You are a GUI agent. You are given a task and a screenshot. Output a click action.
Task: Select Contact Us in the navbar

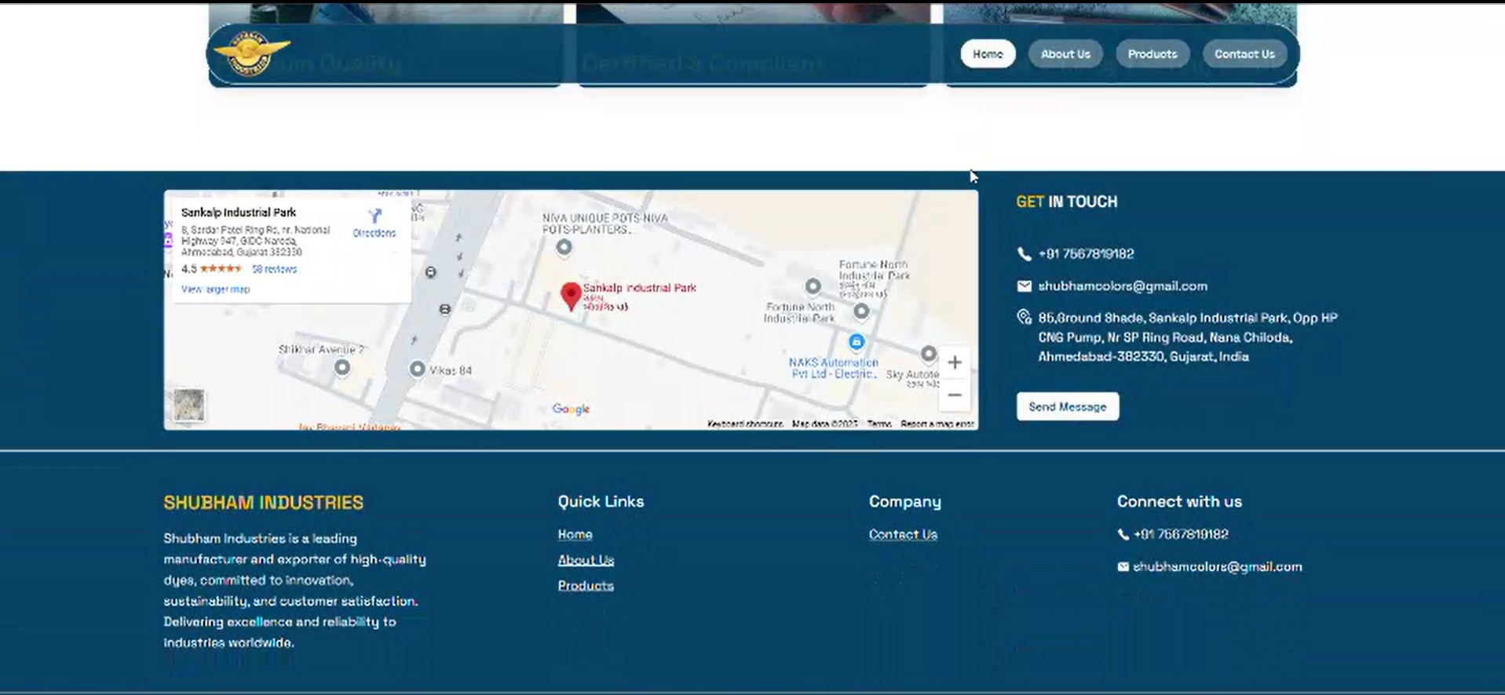(x=1244, y=54)
